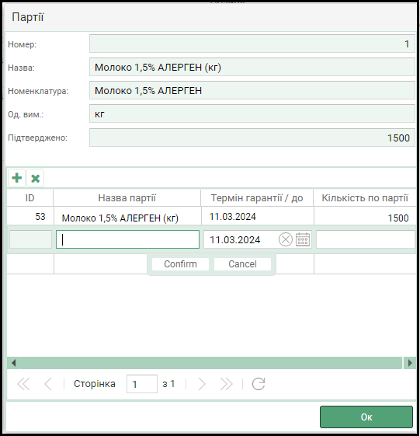Confirm the new batch row
This screenshot has height=436, width=420.
(x=180, y=264)
